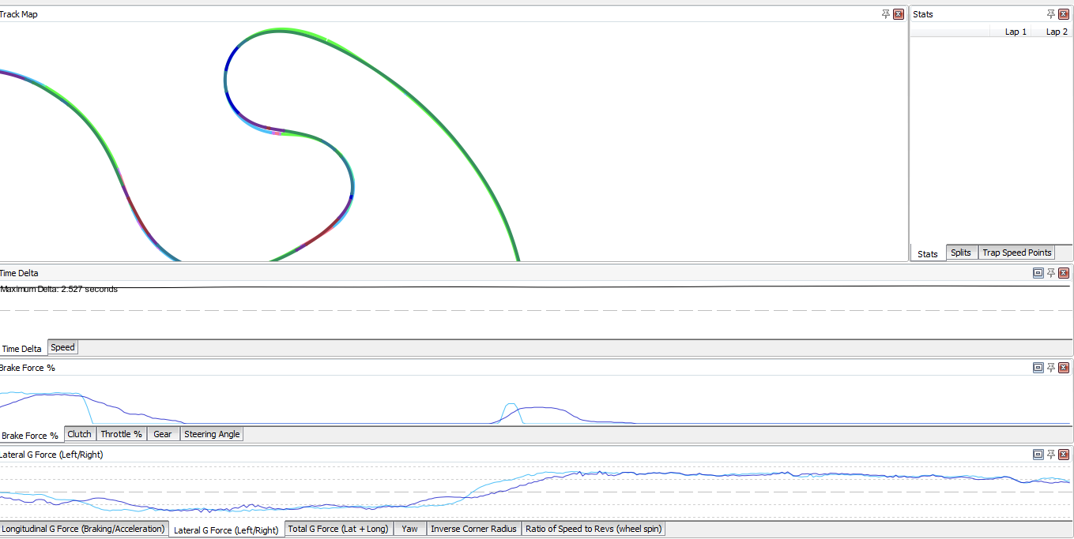Select the Clutch tab
Image resolution: width=1074 pixels, height=539 pixels.
tap(79, 434)
